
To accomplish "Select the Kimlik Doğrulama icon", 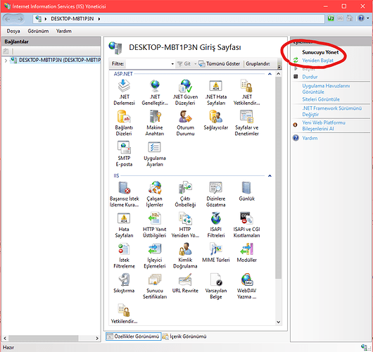I will coord(185,256).
